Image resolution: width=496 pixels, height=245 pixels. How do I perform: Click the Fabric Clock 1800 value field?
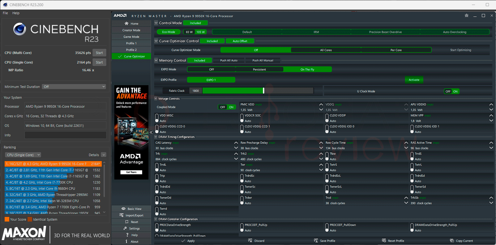pos(196,91)
